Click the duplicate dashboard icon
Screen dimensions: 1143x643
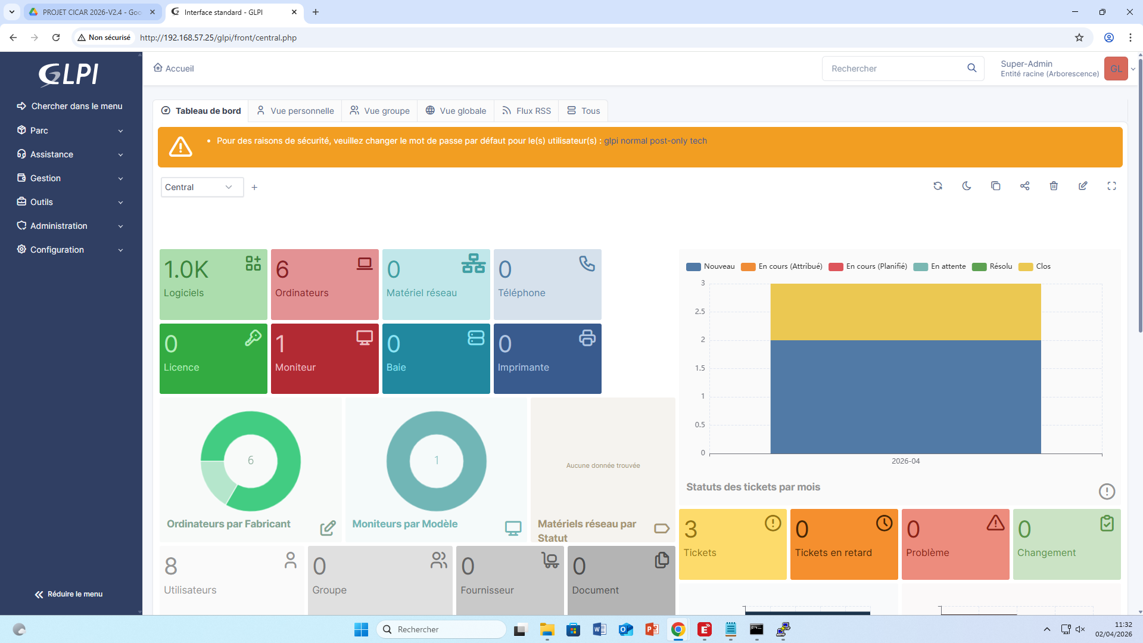click(x=995, y=186)
